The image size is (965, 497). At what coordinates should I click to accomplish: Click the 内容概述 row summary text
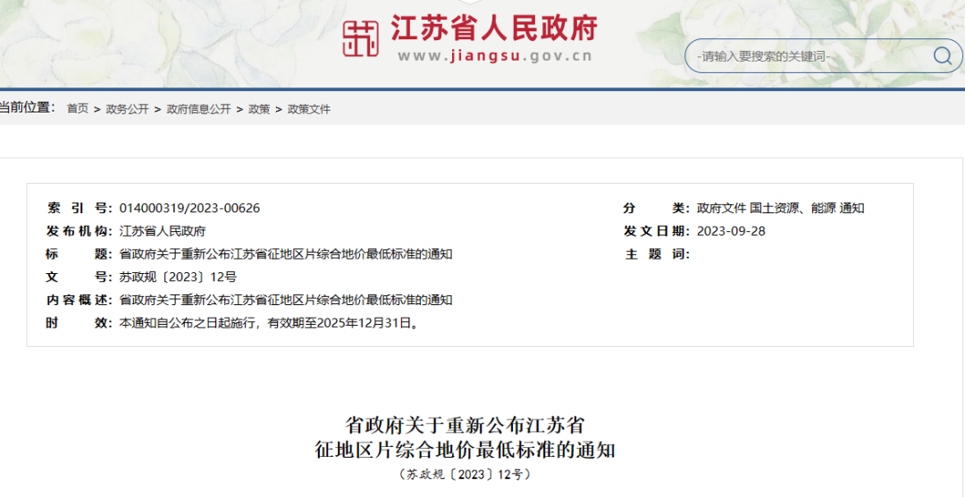point(286,301)
